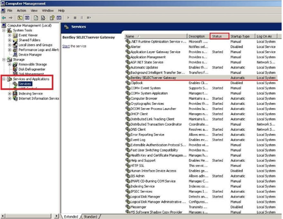
Task: Select the Bentley SELECTserver Gateway service row
Action: coord(201,78)
